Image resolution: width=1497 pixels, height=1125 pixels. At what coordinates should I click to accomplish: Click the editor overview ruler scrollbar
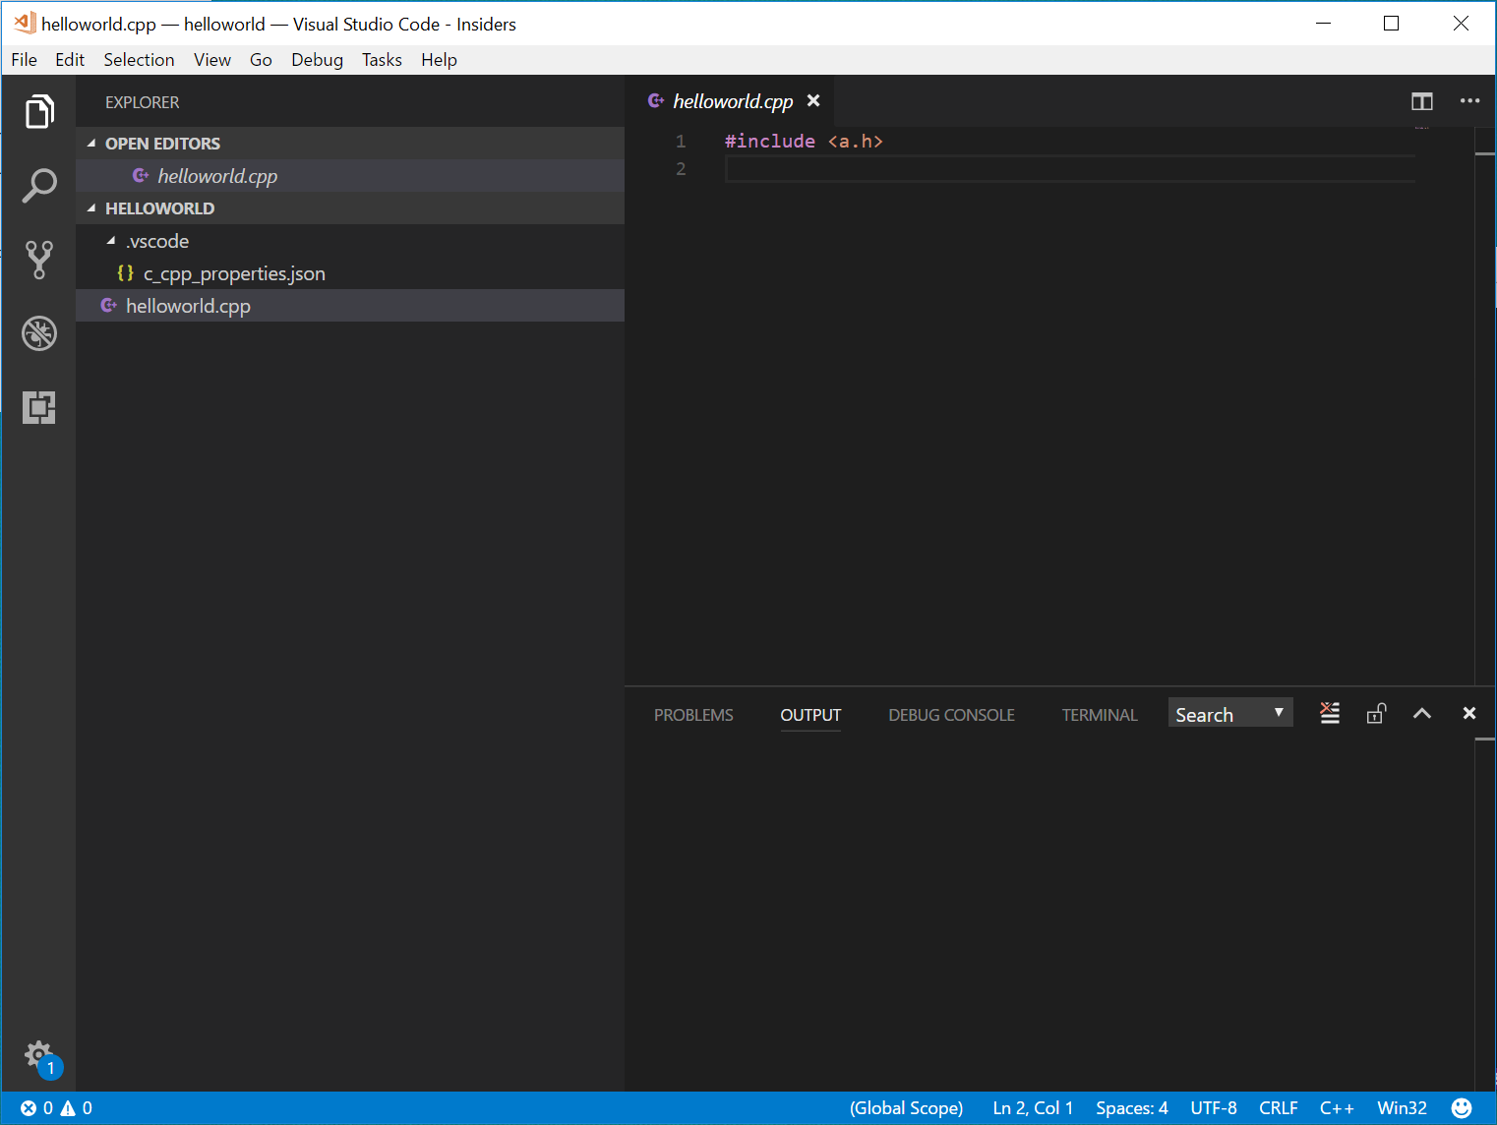1485,405
